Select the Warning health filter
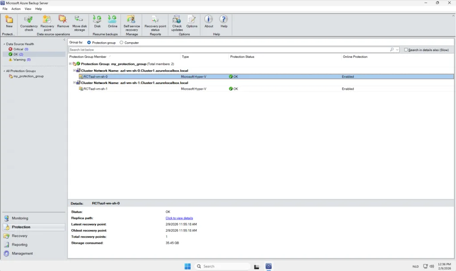The width and height of the screenshot is (456, 271). point(19,60)
